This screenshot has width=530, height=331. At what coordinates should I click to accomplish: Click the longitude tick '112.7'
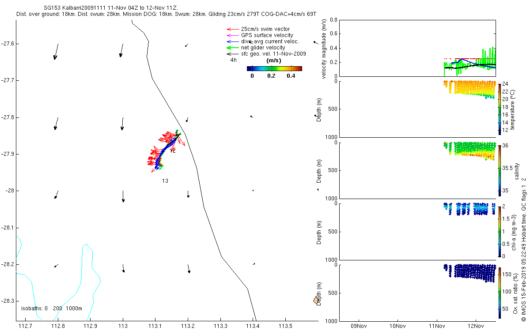pos(25,326)
